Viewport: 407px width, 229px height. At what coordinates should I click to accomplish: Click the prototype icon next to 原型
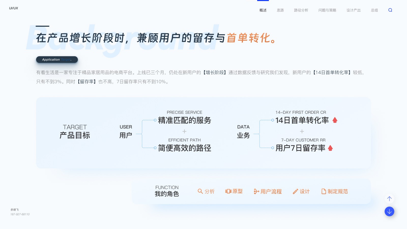click(x=228, y=191)
